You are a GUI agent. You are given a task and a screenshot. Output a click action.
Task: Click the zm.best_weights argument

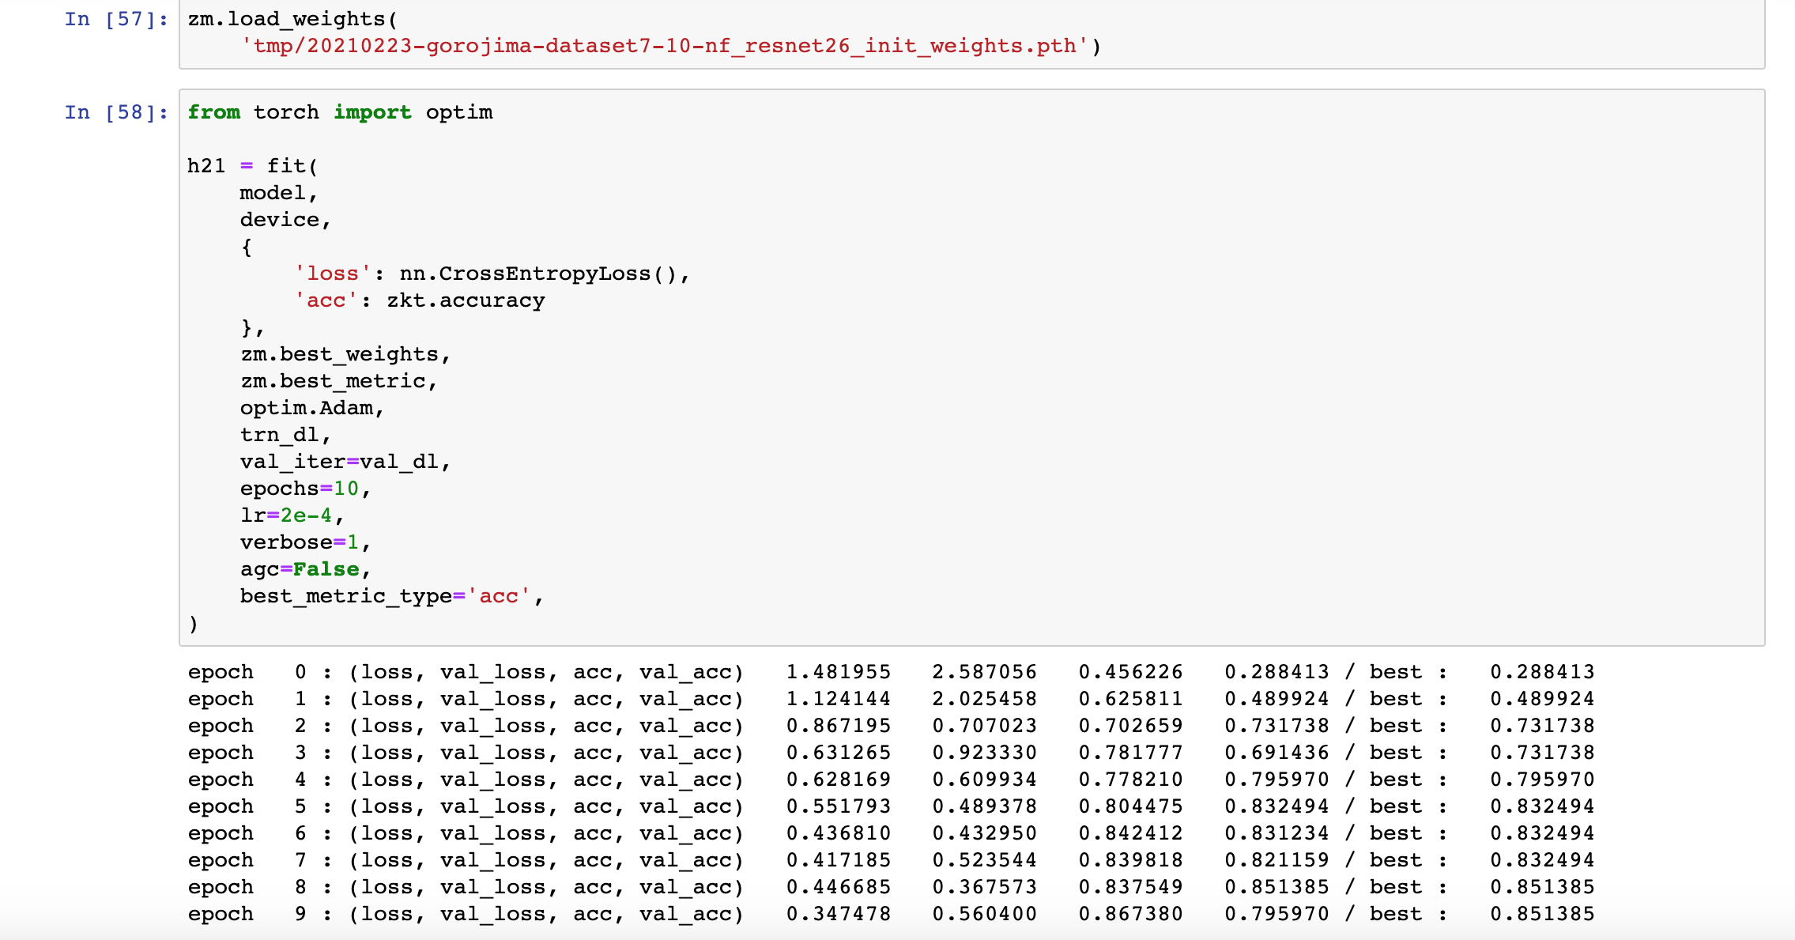pyautogui.click(x=345, y=354)
